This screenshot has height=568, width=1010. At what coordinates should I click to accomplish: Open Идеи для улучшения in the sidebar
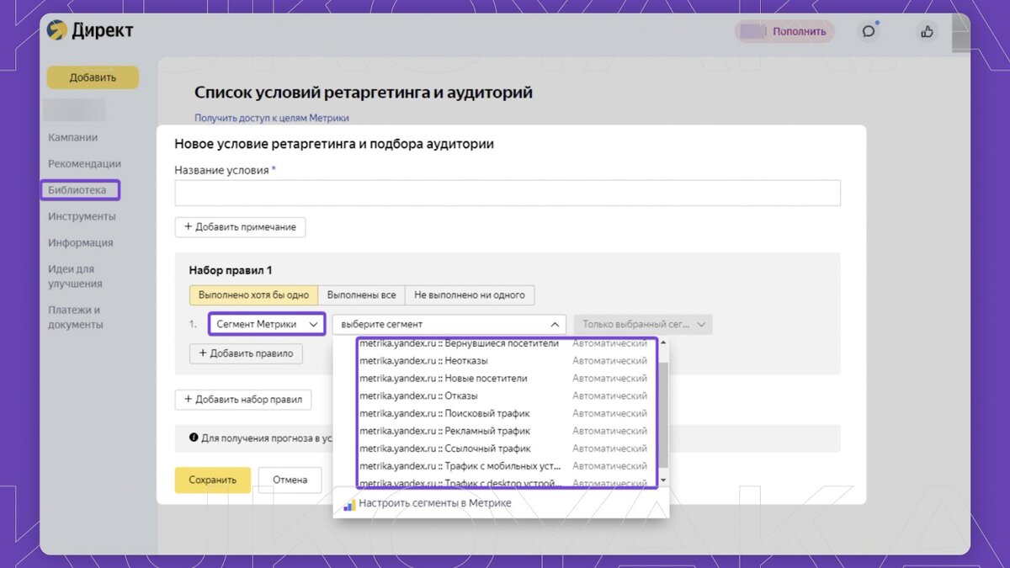click(75, 276)
